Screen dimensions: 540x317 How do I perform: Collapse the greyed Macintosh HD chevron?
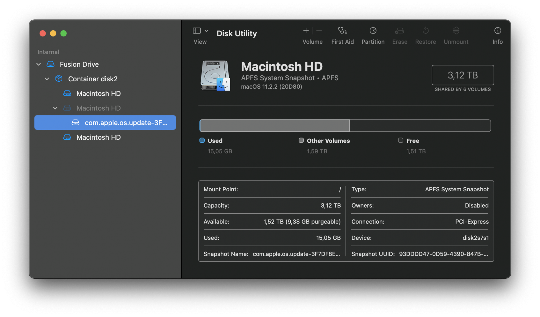pos(55,108)
